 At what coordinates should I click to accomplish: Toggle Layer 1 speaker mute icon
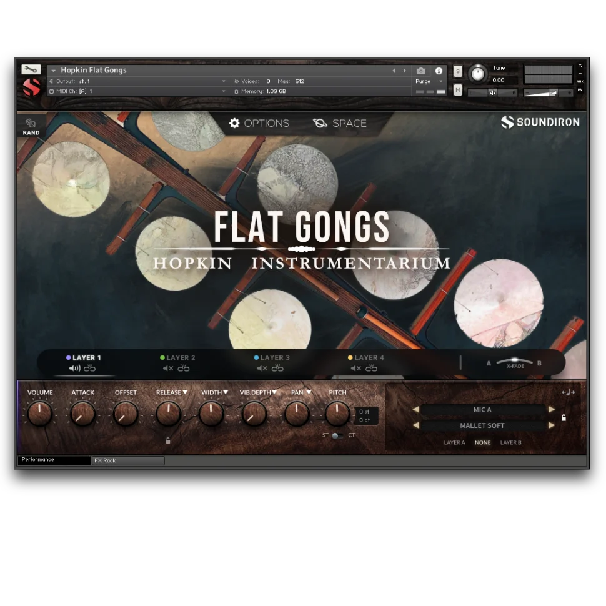tap(74, 369)
